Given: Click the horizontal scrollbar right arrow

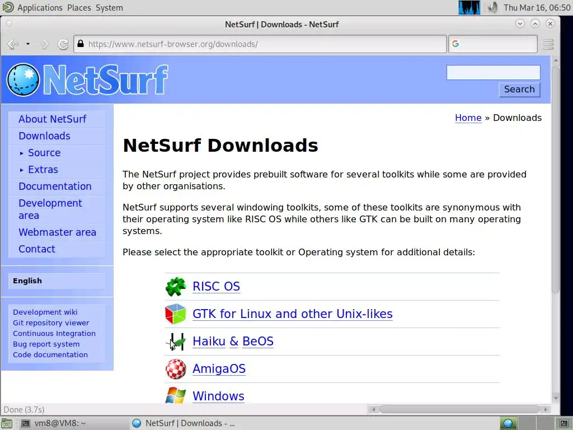Looking at the screenshot, I should click(x=546, y=409).
